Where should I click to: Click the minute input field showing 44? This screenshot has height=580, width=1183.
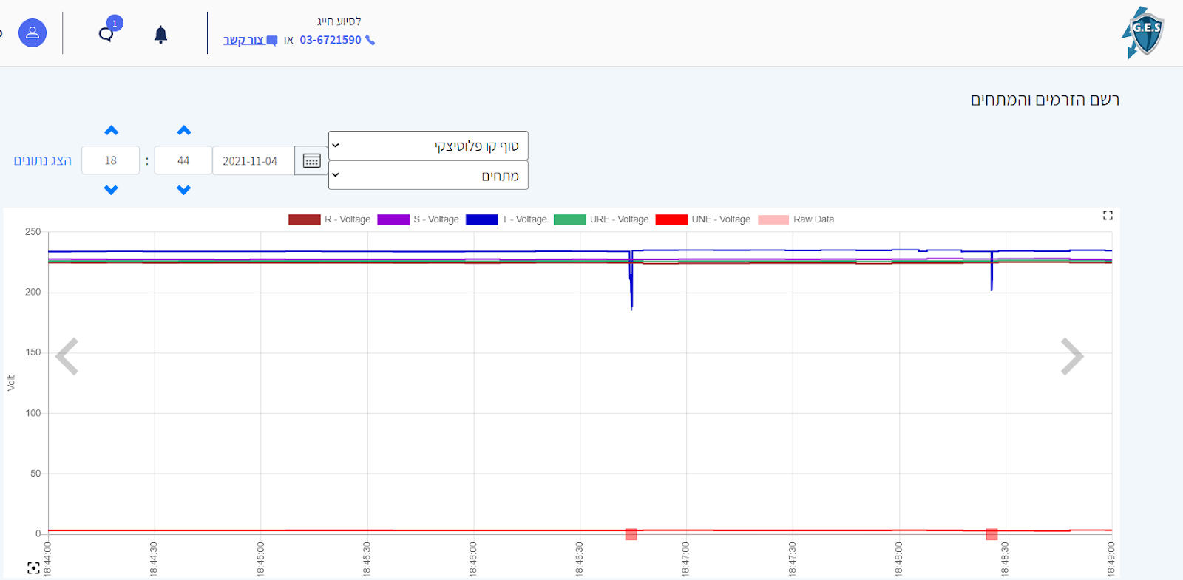[x=183, y=160]
